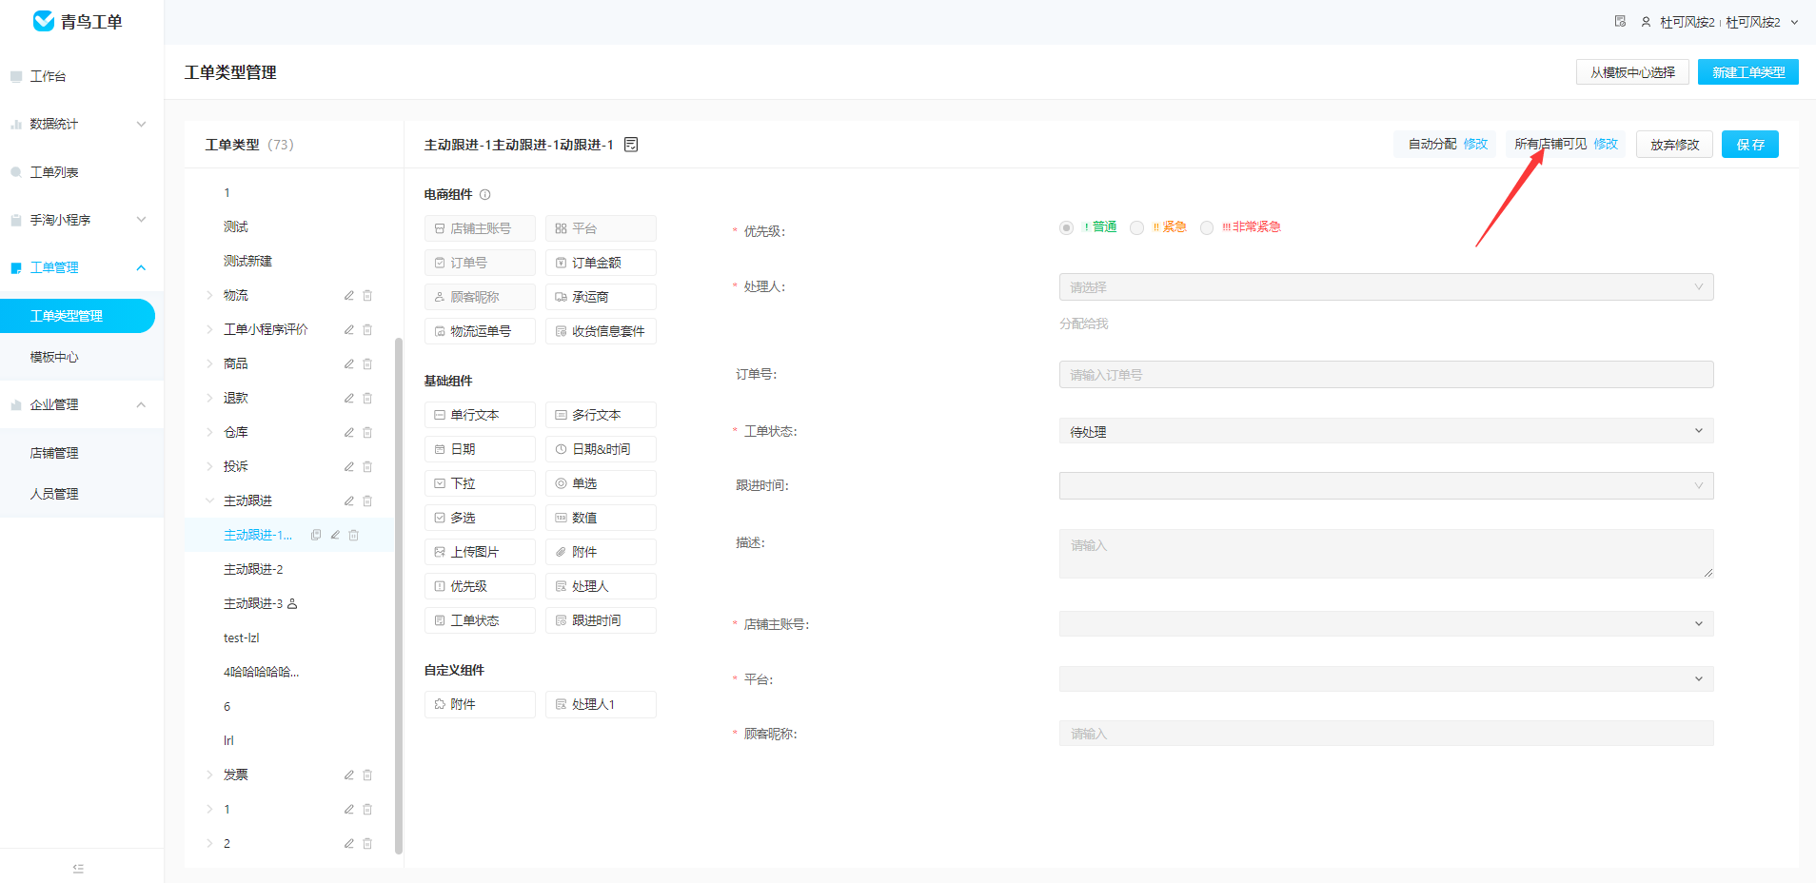
Task: Add 收货信息套件 component
Action: 601,331
